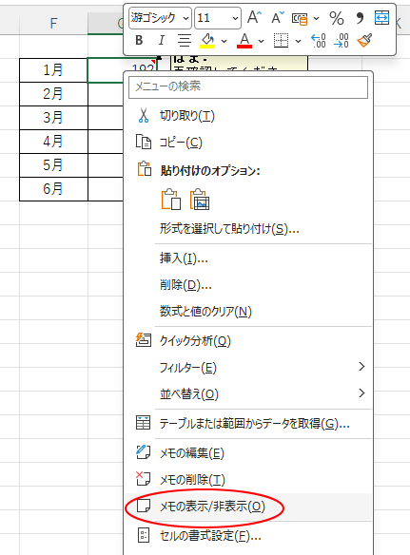Image resolution: width=410 pixels, height=555 pixels.
Task: Click the quick analysis lightning icon
Action: coord(144,340)
